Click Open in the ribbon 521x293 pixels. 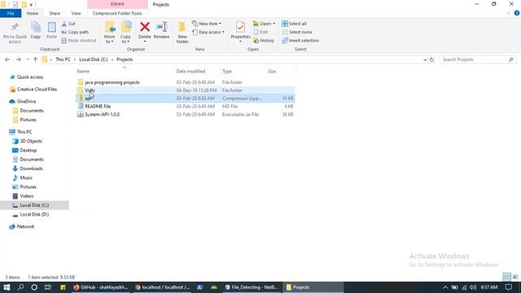[264, 24]
